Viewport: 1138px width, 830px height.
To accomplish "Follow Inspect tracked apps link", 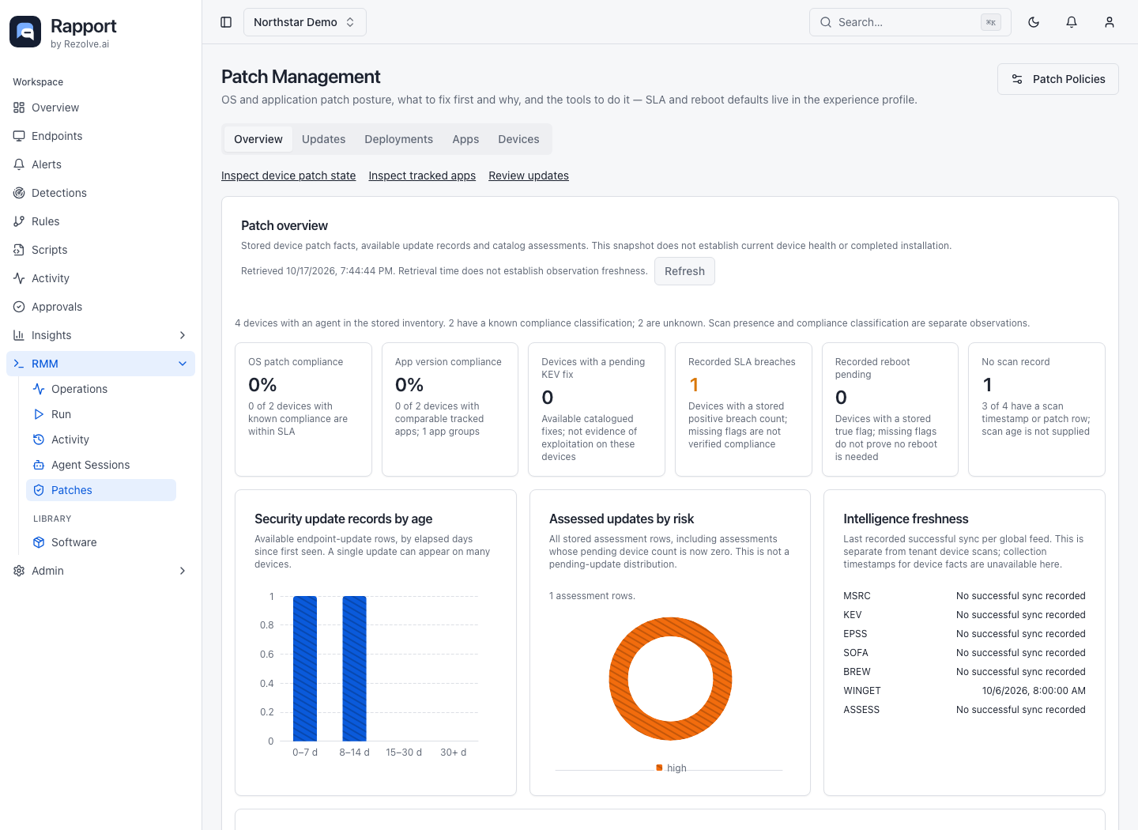I will click(x=422, y=175).
